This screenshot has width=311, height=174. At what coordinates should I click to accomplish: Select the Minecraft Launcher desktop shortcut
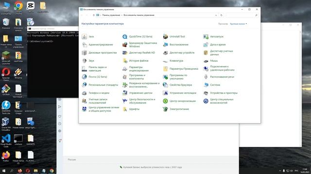point(6,58)
